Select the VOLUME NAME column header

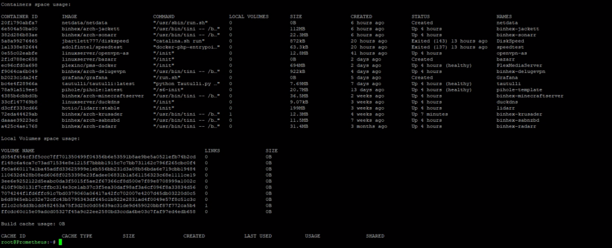coord(18,151)
